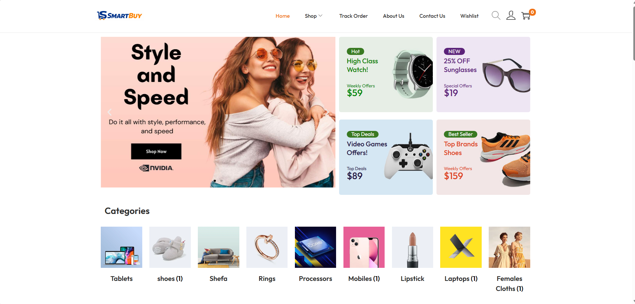The height and width of the screenshot is (304, 635).
Task: Open the search magnifier icon
Action: [496, 15]
